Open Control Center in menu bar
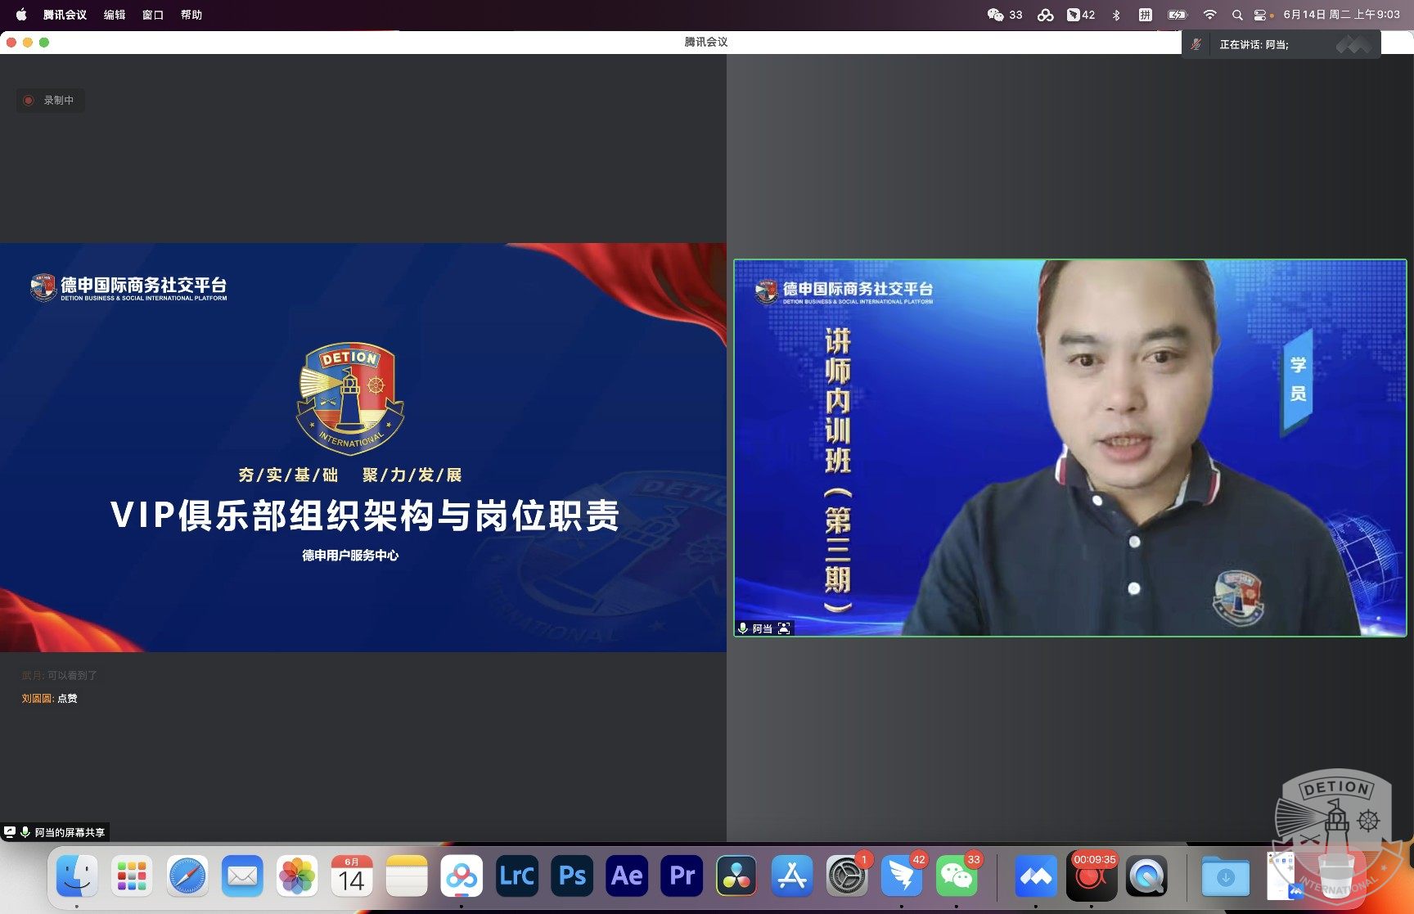Screen dimensions: 1414x914 point(1261,15)
